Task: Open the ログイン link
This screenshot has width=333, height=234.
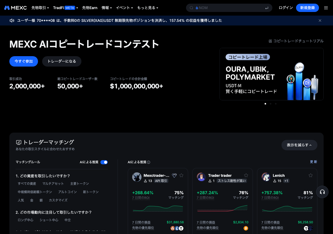Action: (286, 8)
